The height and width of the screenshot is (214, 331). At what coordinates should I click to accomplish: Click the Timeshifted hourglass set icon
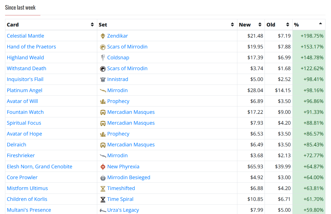click(103, 189)
